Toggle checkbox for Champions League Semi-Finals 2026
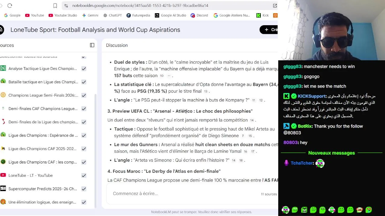The height and width of the screenshot is (216, 385). tap(84, 95)
